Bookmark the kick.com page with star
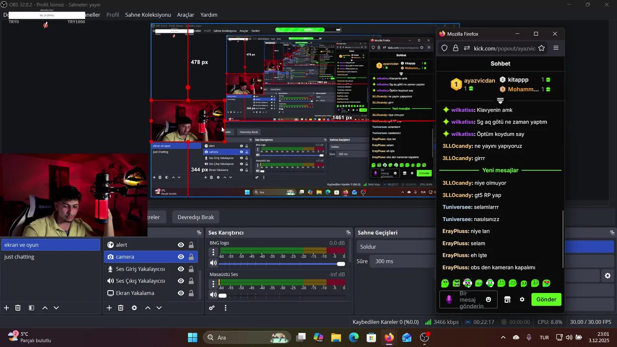 coord(541,48)
